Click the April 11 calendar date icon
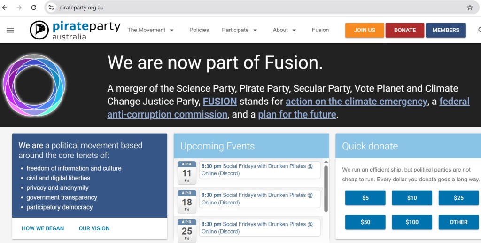This screenshot has height=243, width=481. [187, 172]
